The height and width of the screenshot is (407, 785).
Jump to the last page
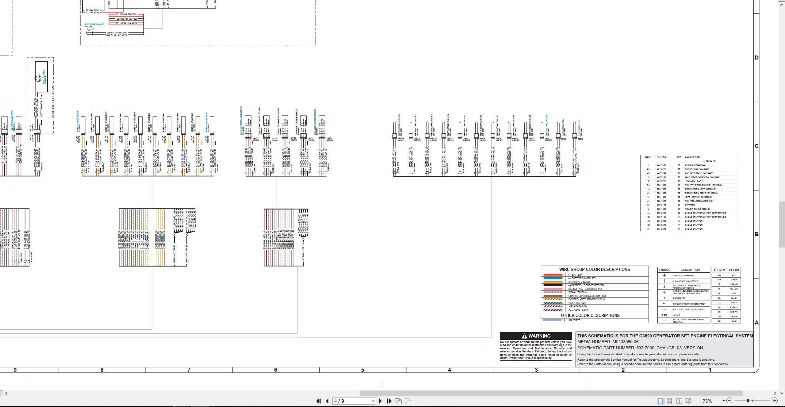click(389, 401)
